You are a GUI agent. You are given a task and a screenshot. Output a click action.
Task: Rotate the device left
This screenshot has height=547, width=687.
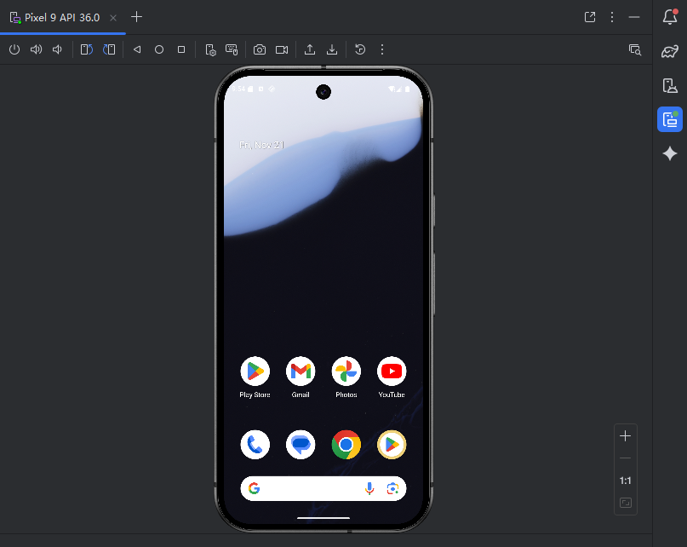pyautogui.click(x=86, y=50)
